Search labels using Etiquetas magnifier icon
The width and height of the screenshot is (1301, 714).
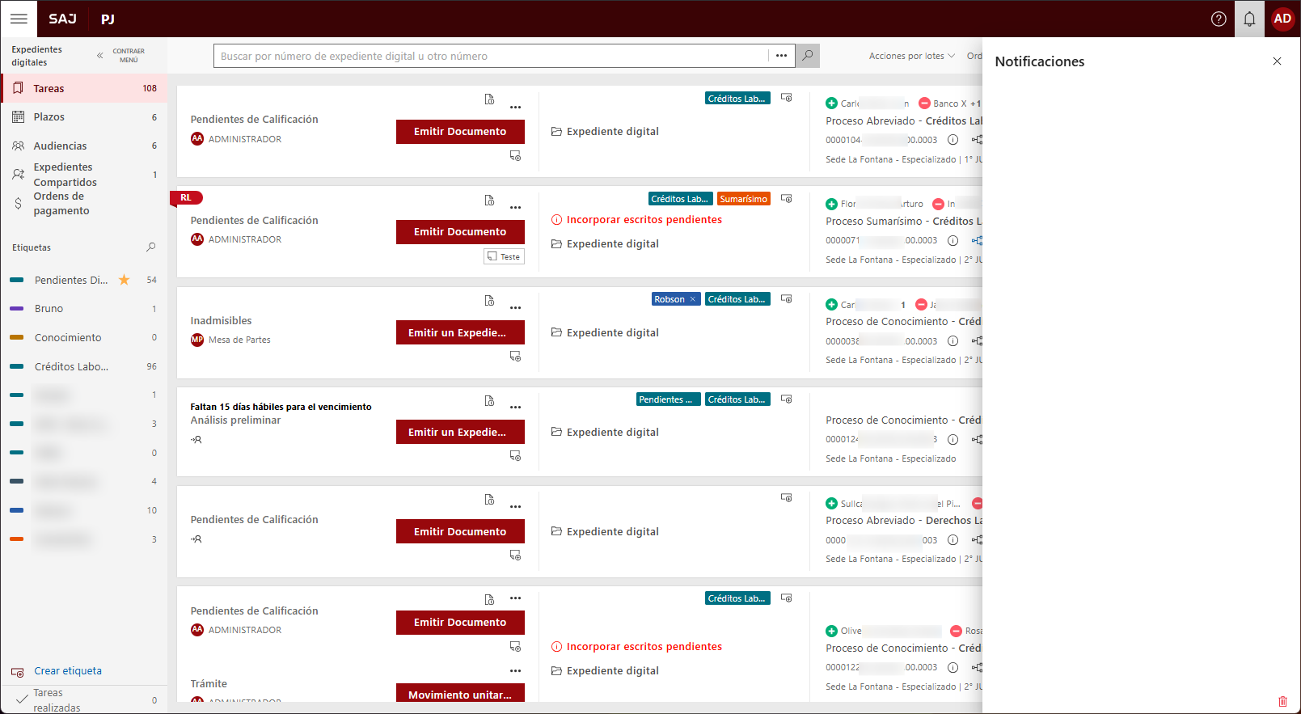pyautogui.click(x=150, y=247)
